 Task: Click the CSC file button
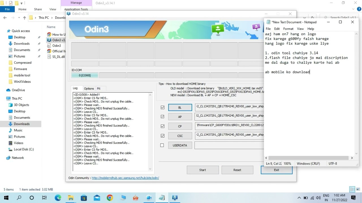[180, 136]
